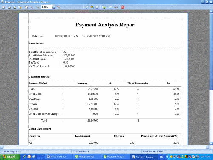Image resolution: width=213 pixels, height=160 pixels.
Task: Click the red Close Preview icon
Action: pyautogui.click(x=123, y=7)
